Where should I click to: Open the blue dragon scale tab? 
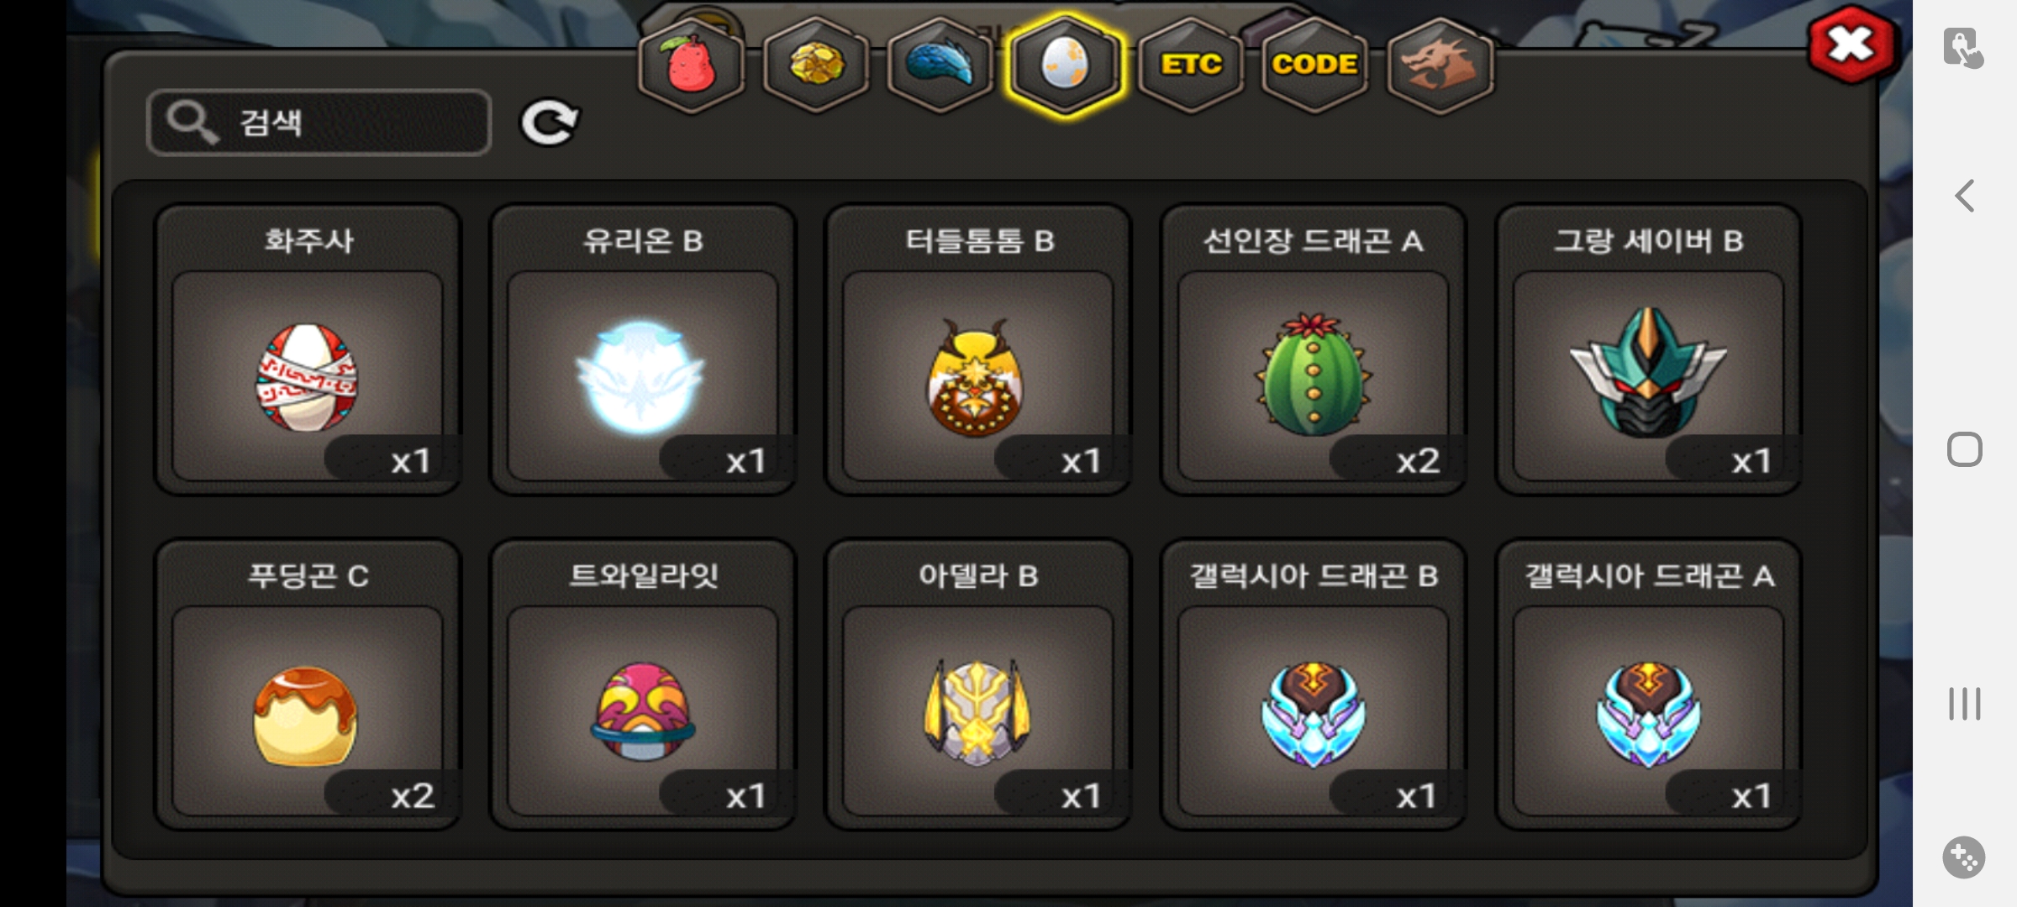(940, 65)
